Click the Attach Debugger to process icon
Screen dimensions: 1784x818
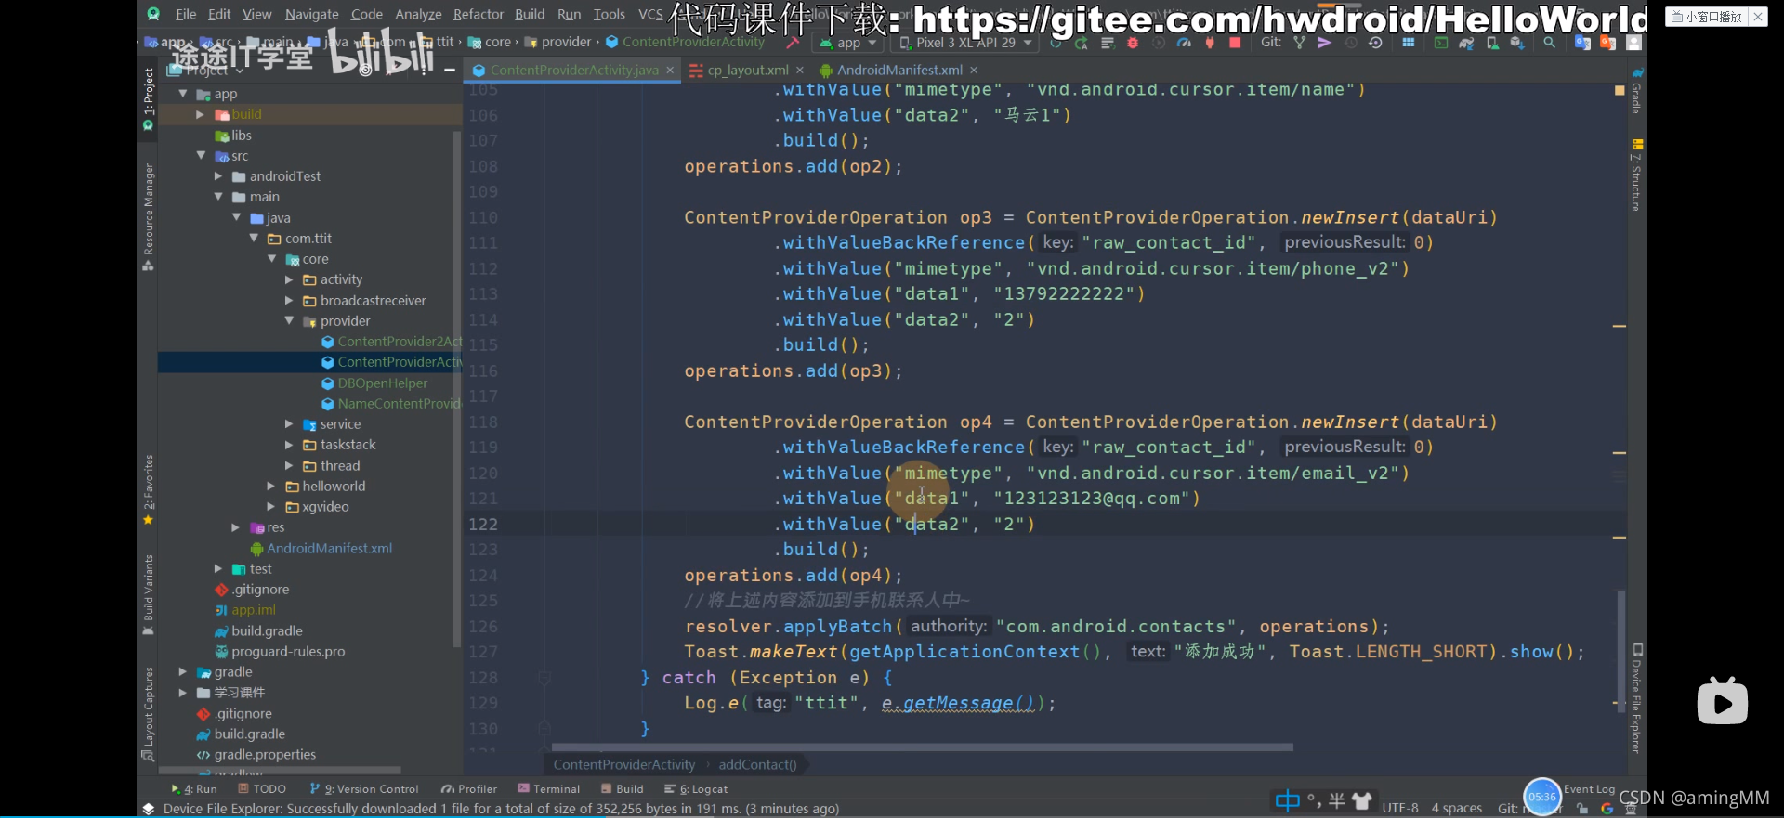1209,43
